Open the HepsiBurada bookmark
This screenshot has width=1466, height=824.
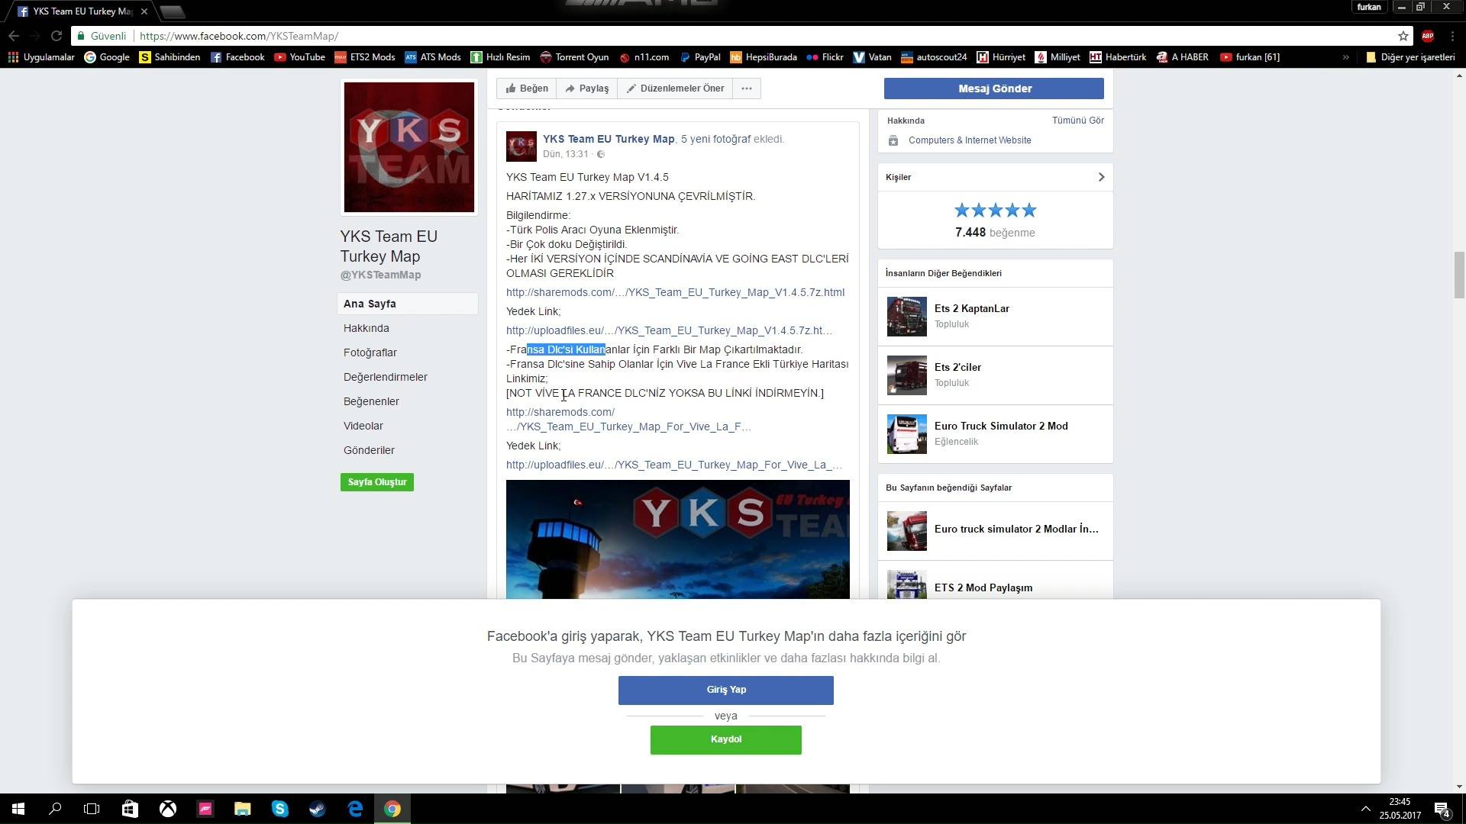point(764,57)
